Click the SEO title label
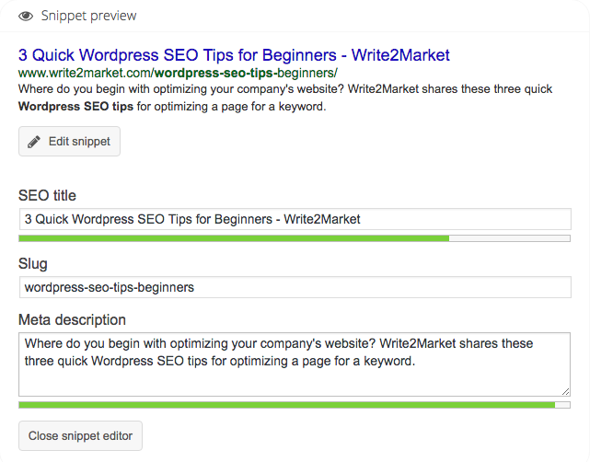The image size is (590, 462). [47, 196]
